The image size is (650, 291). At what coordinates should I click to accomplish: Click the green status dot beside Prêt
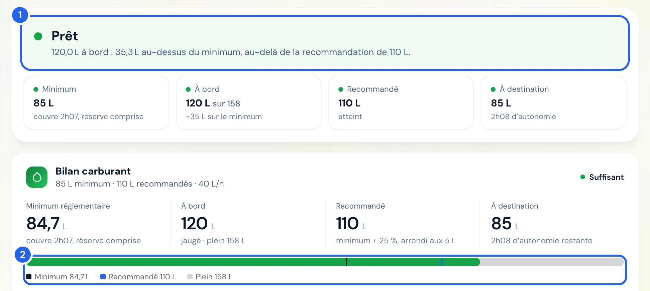[38, 36]
